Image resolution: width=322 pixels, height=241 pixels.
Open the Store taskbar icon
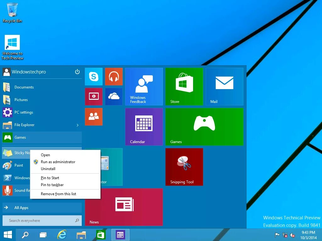[100, 235]
